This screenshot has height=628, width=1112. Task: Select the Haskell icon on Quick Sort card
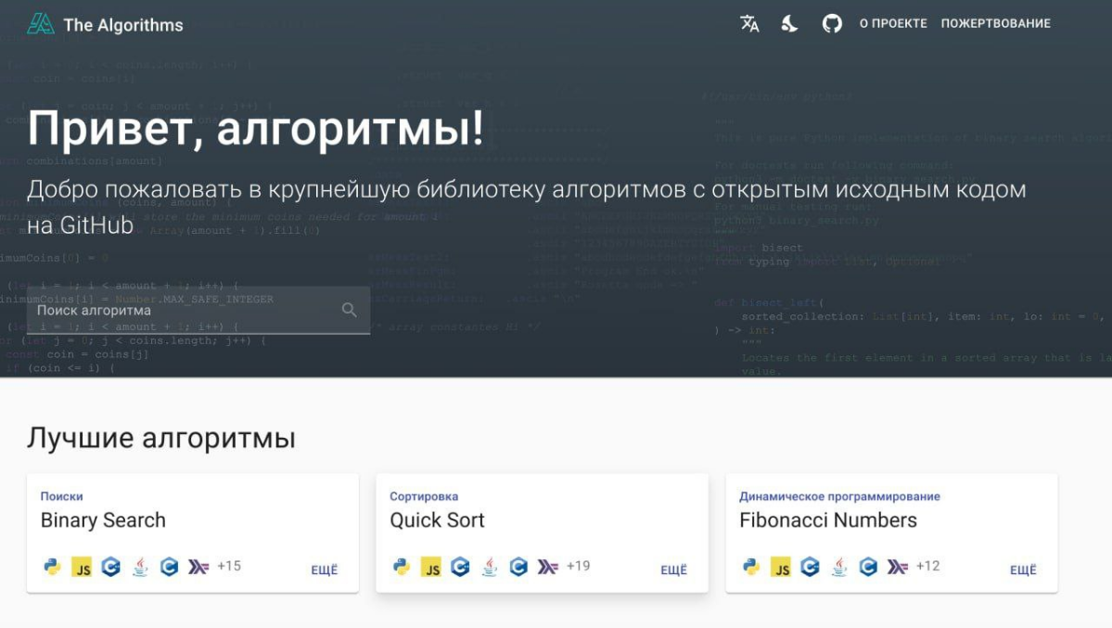[547, 568]
